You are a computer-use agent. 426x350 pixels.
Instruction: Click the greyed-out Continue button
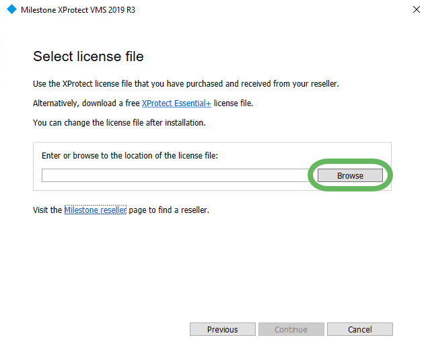[291, 329]
